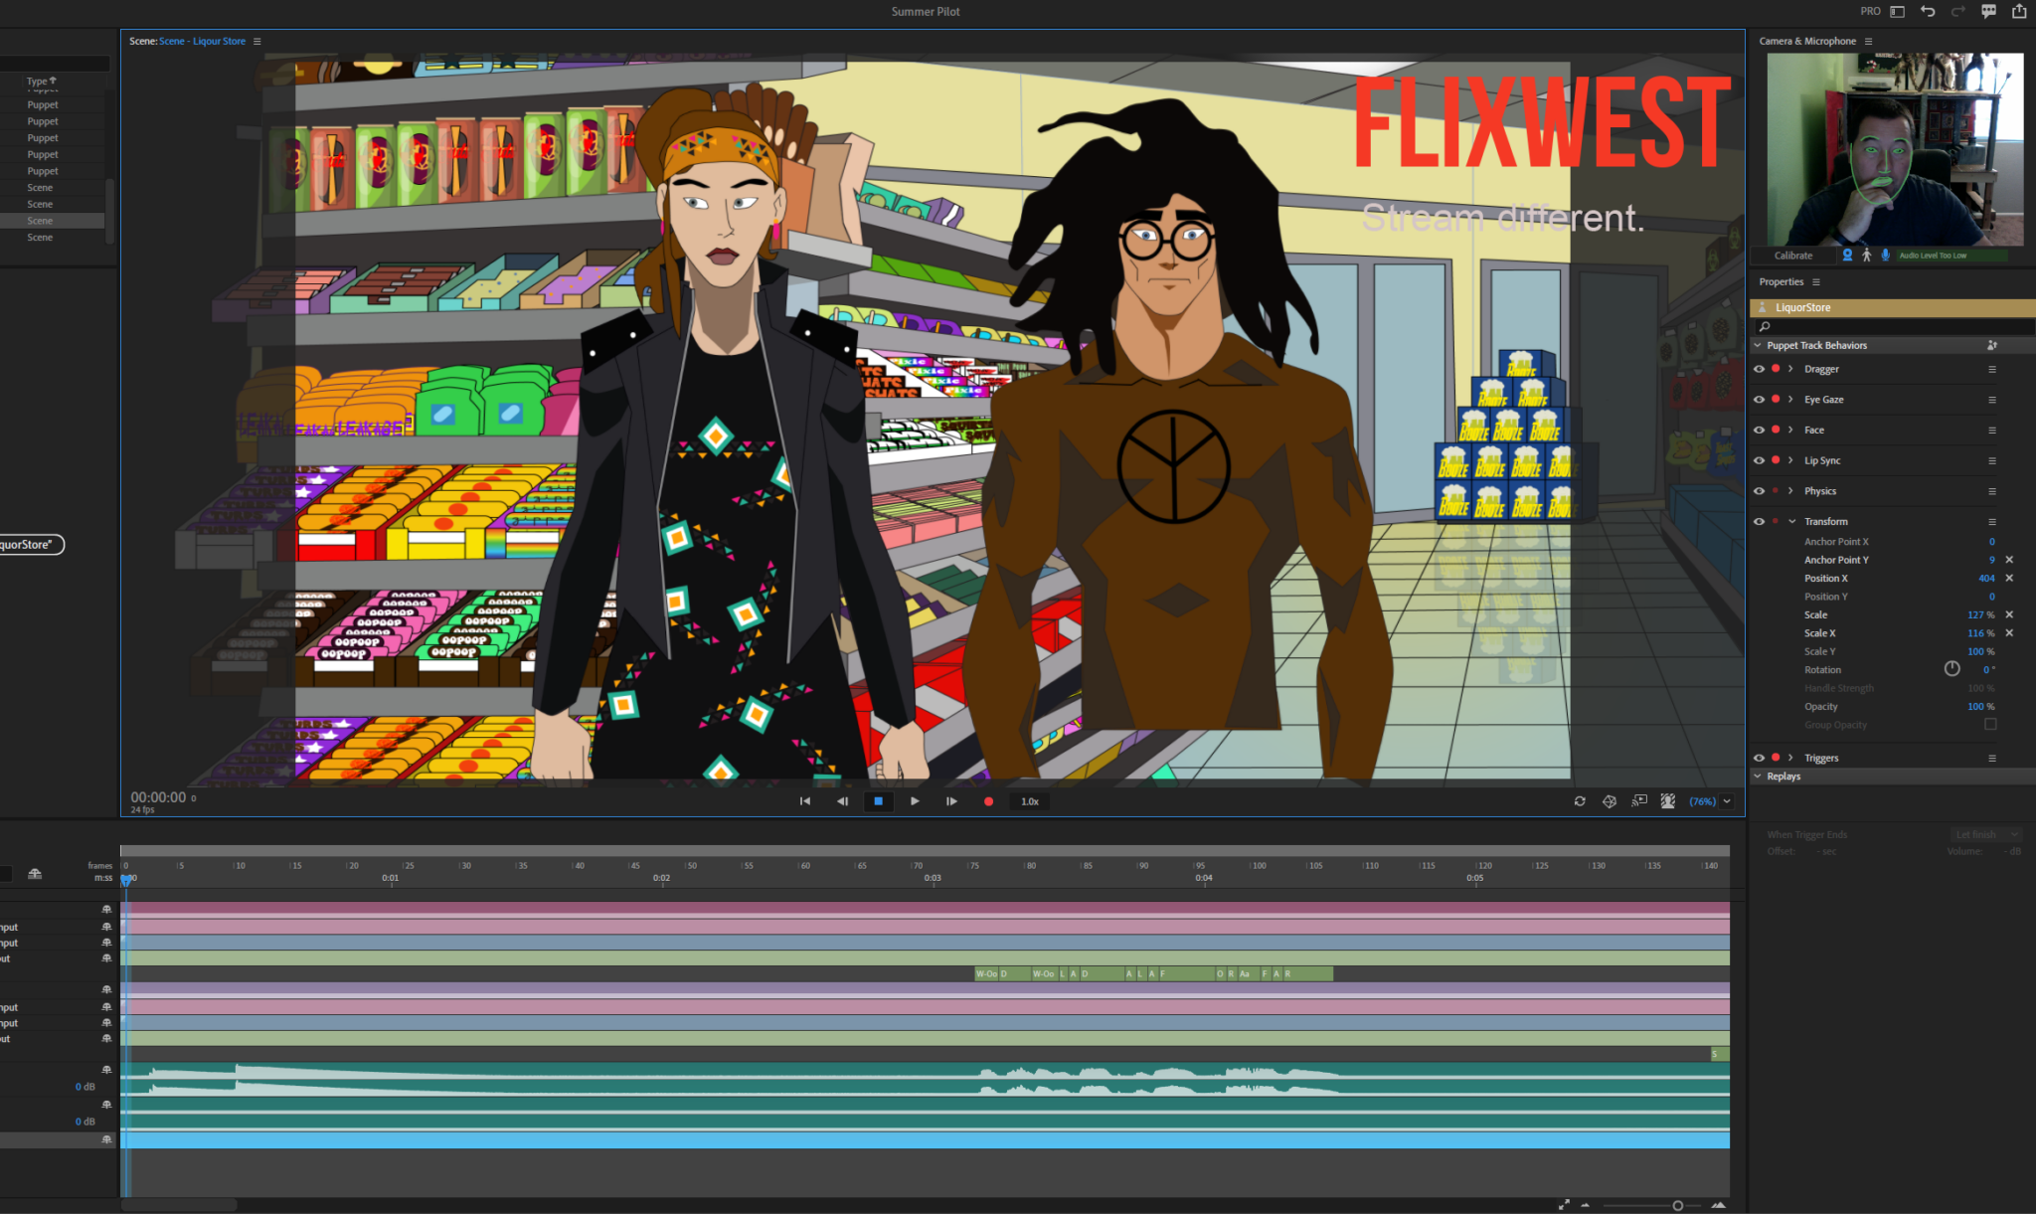Click the 1.0x playback speed button

(x=1030, y=801)
